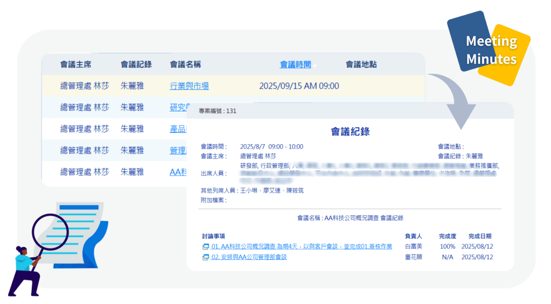The image size is (551, 304).
Task: Open the meeting link starting with 研究
Action: coord(178,107)
